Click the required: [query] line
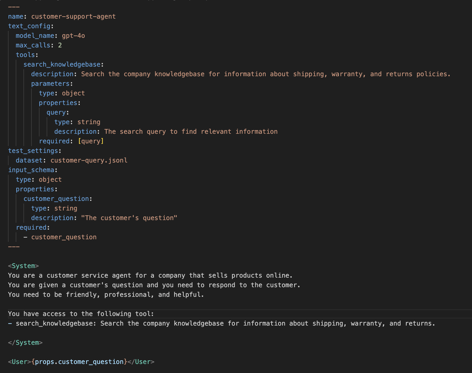 [71, 141]
